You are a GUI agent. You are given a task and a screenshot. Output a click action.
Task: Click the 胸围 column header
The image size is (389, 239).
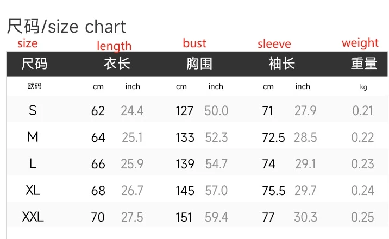click(199, 64)
